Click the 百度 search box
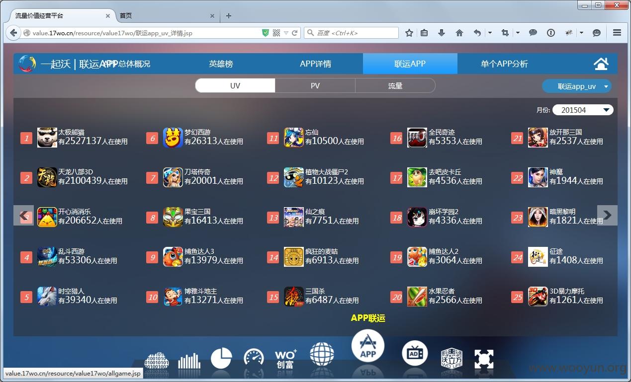631x382 pixels. coord(351,33)
